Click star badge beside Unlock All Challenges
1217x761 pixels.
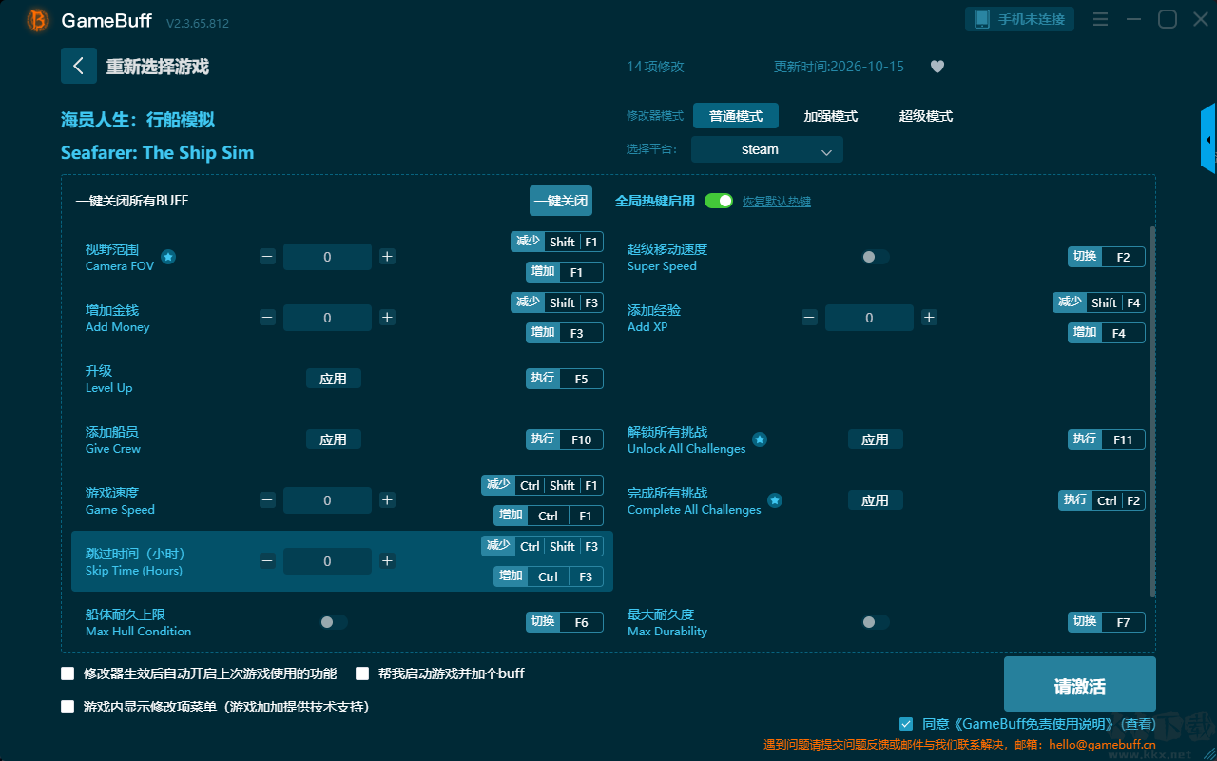[760, 439]
